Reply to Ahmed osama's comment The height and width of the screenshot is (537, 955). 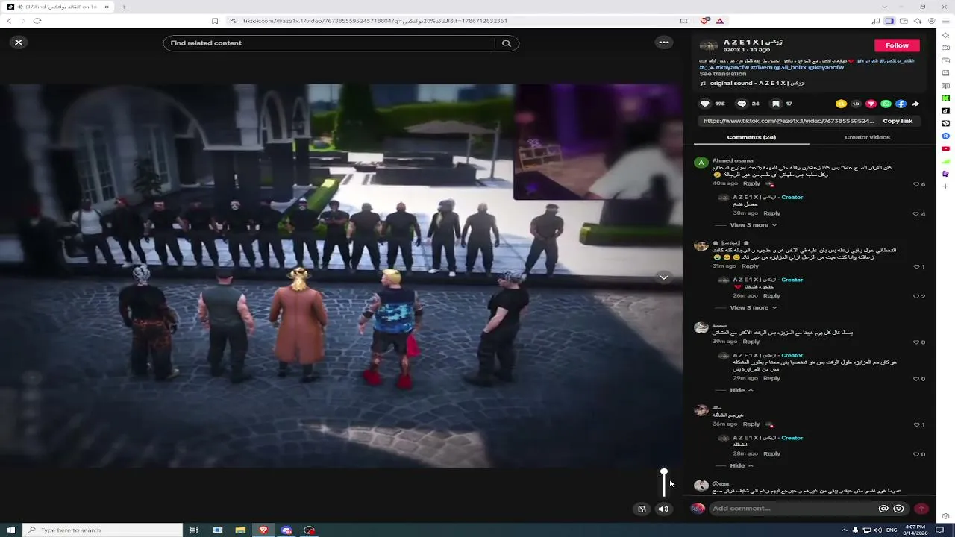click(751, 183)
